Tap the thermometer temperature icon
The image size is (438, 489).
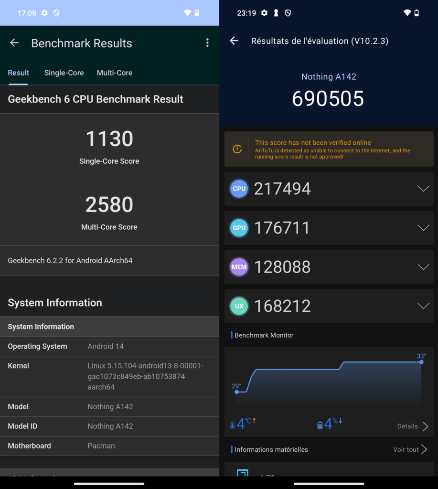(x=233, y=425)
